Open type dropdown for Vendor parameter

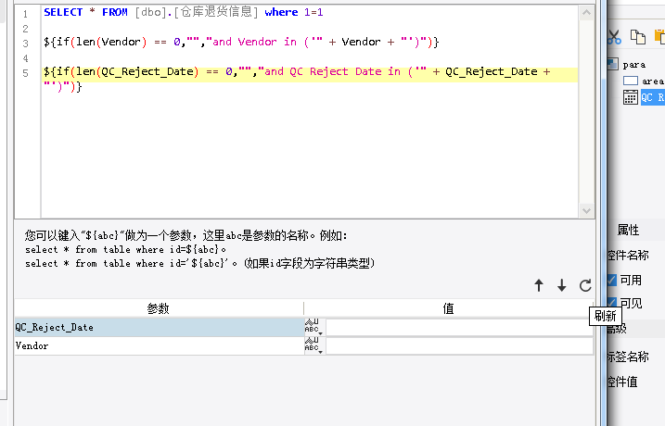314,346
